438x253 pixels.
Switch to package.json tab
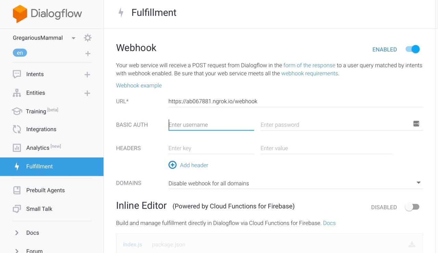coord(168,244)
